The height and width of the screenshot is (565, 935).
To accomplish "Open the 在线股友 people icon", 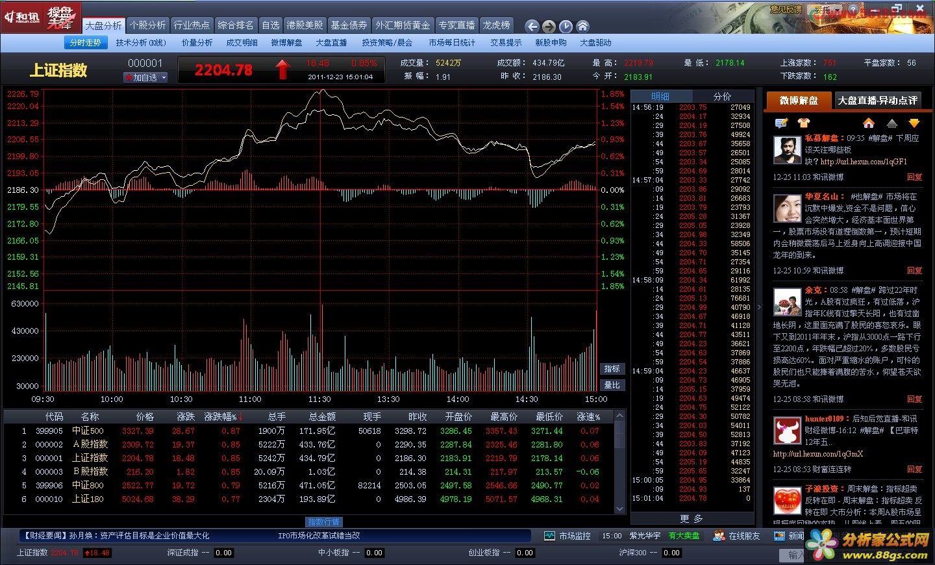I will pos(719,536).
